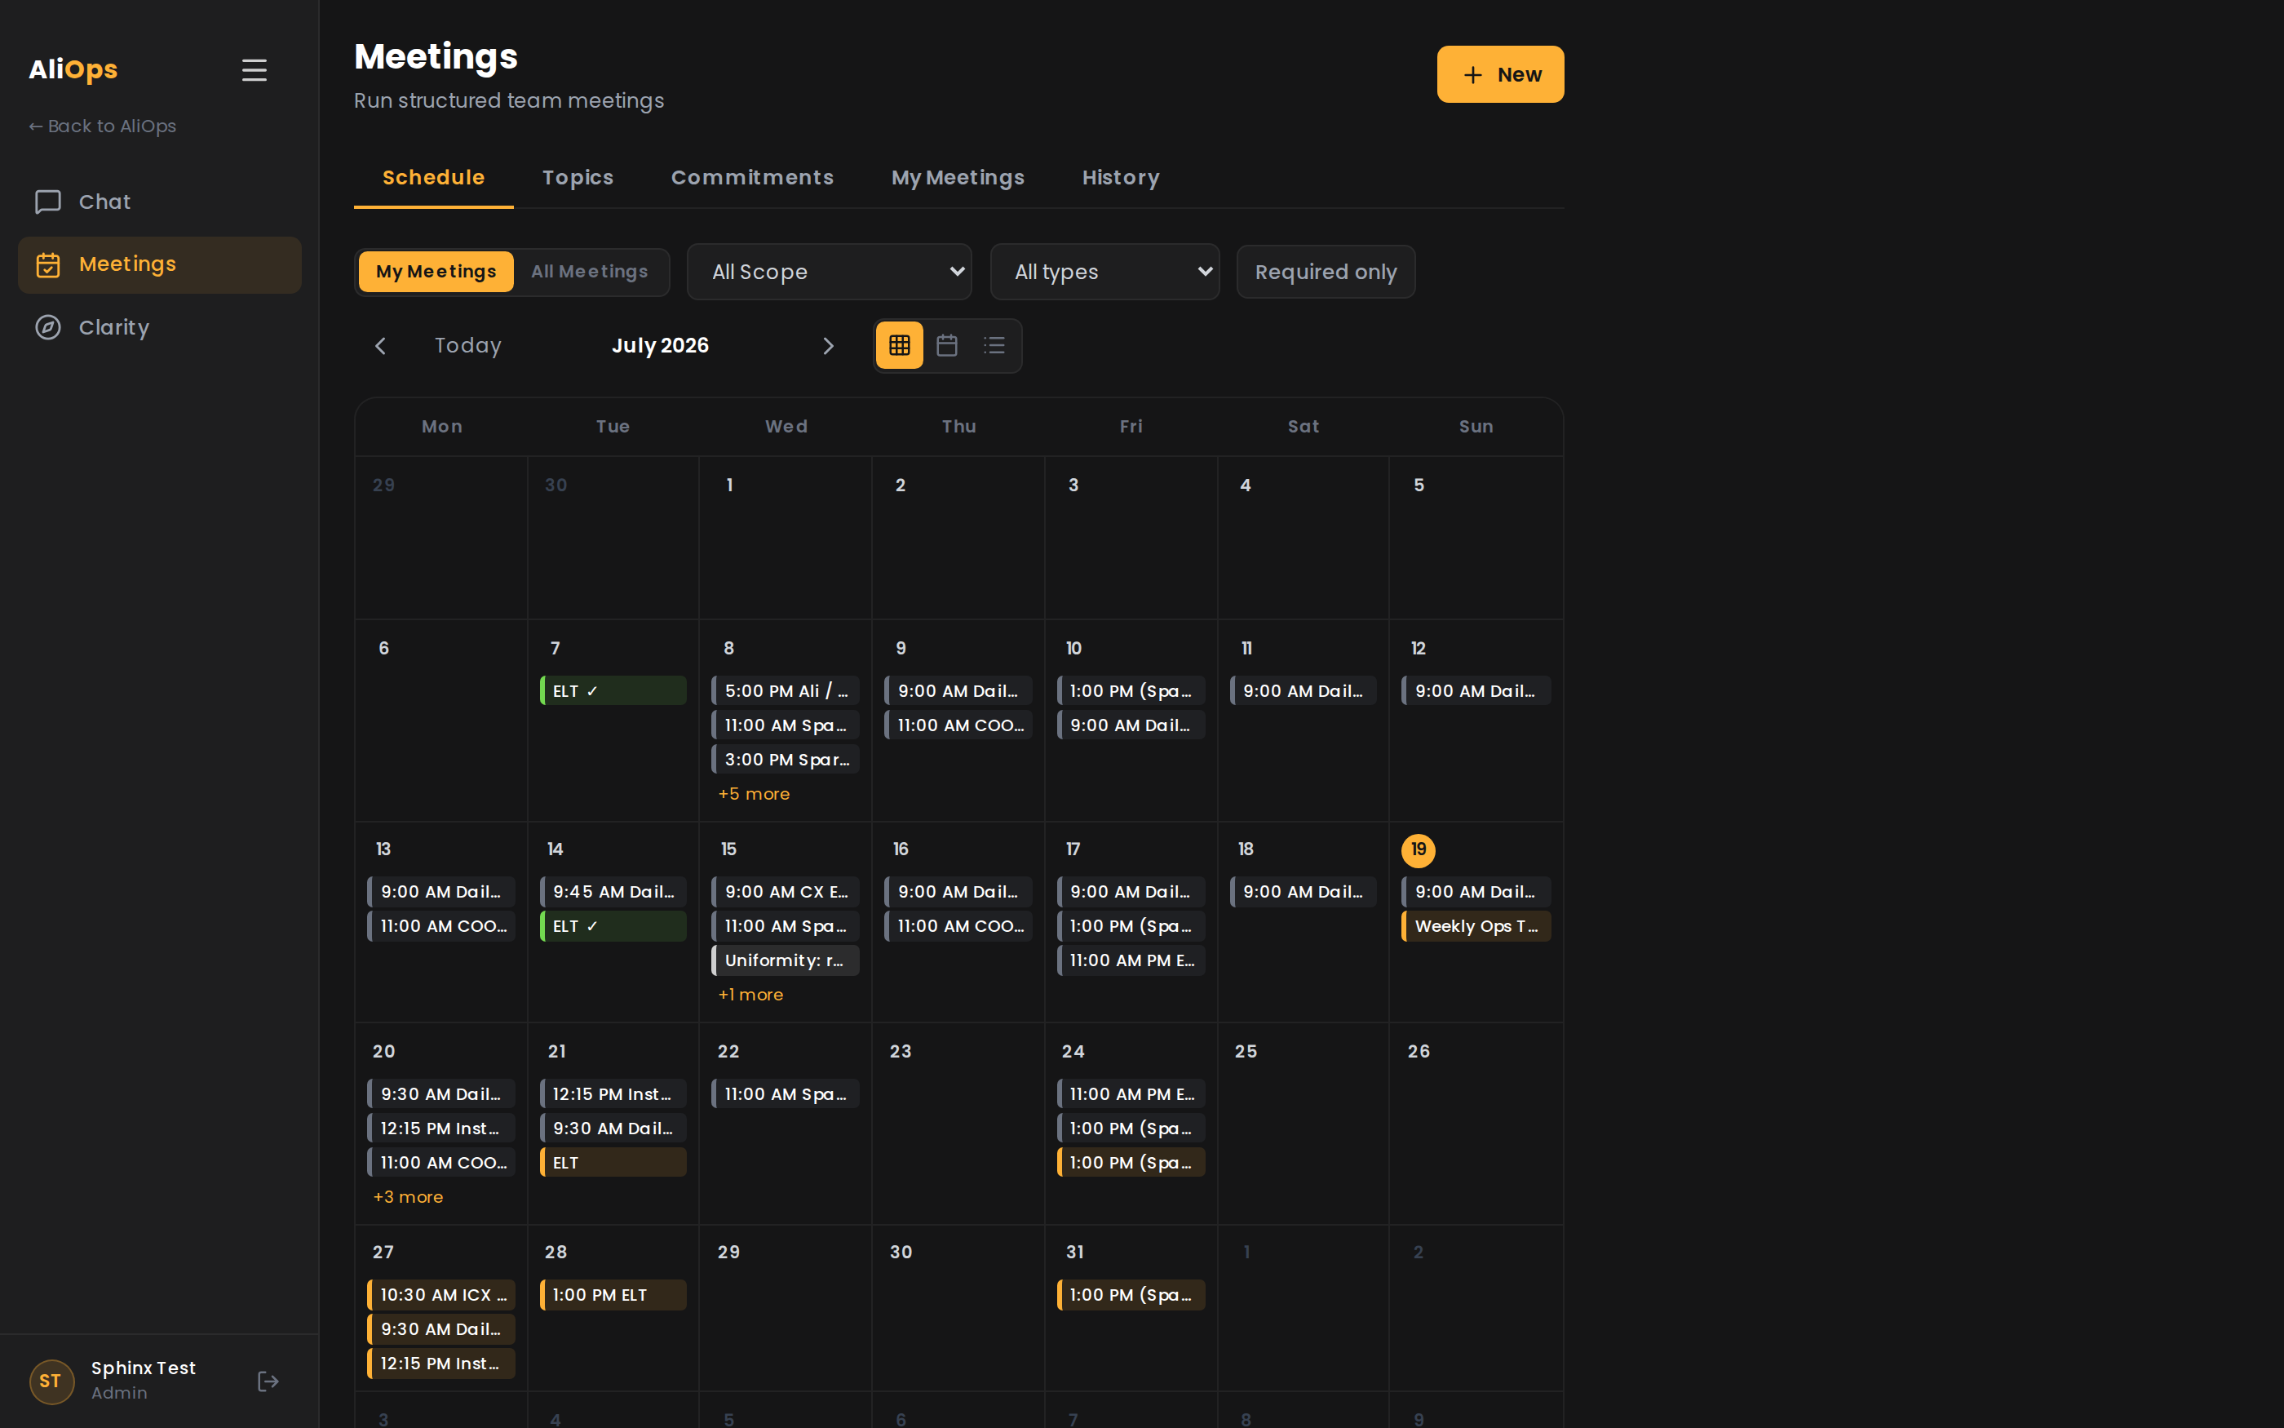Open 1:00 PM Spa on July 31
This screenshot has width=2284, height=1428.
click(x=1131, y=1295)
